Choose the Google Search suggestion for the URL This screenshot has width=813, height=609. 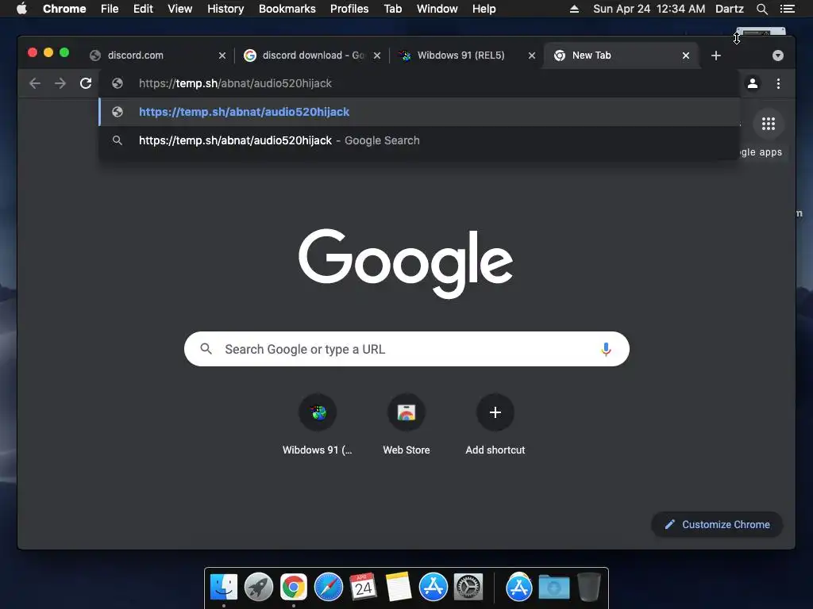(x=419, y=140)
